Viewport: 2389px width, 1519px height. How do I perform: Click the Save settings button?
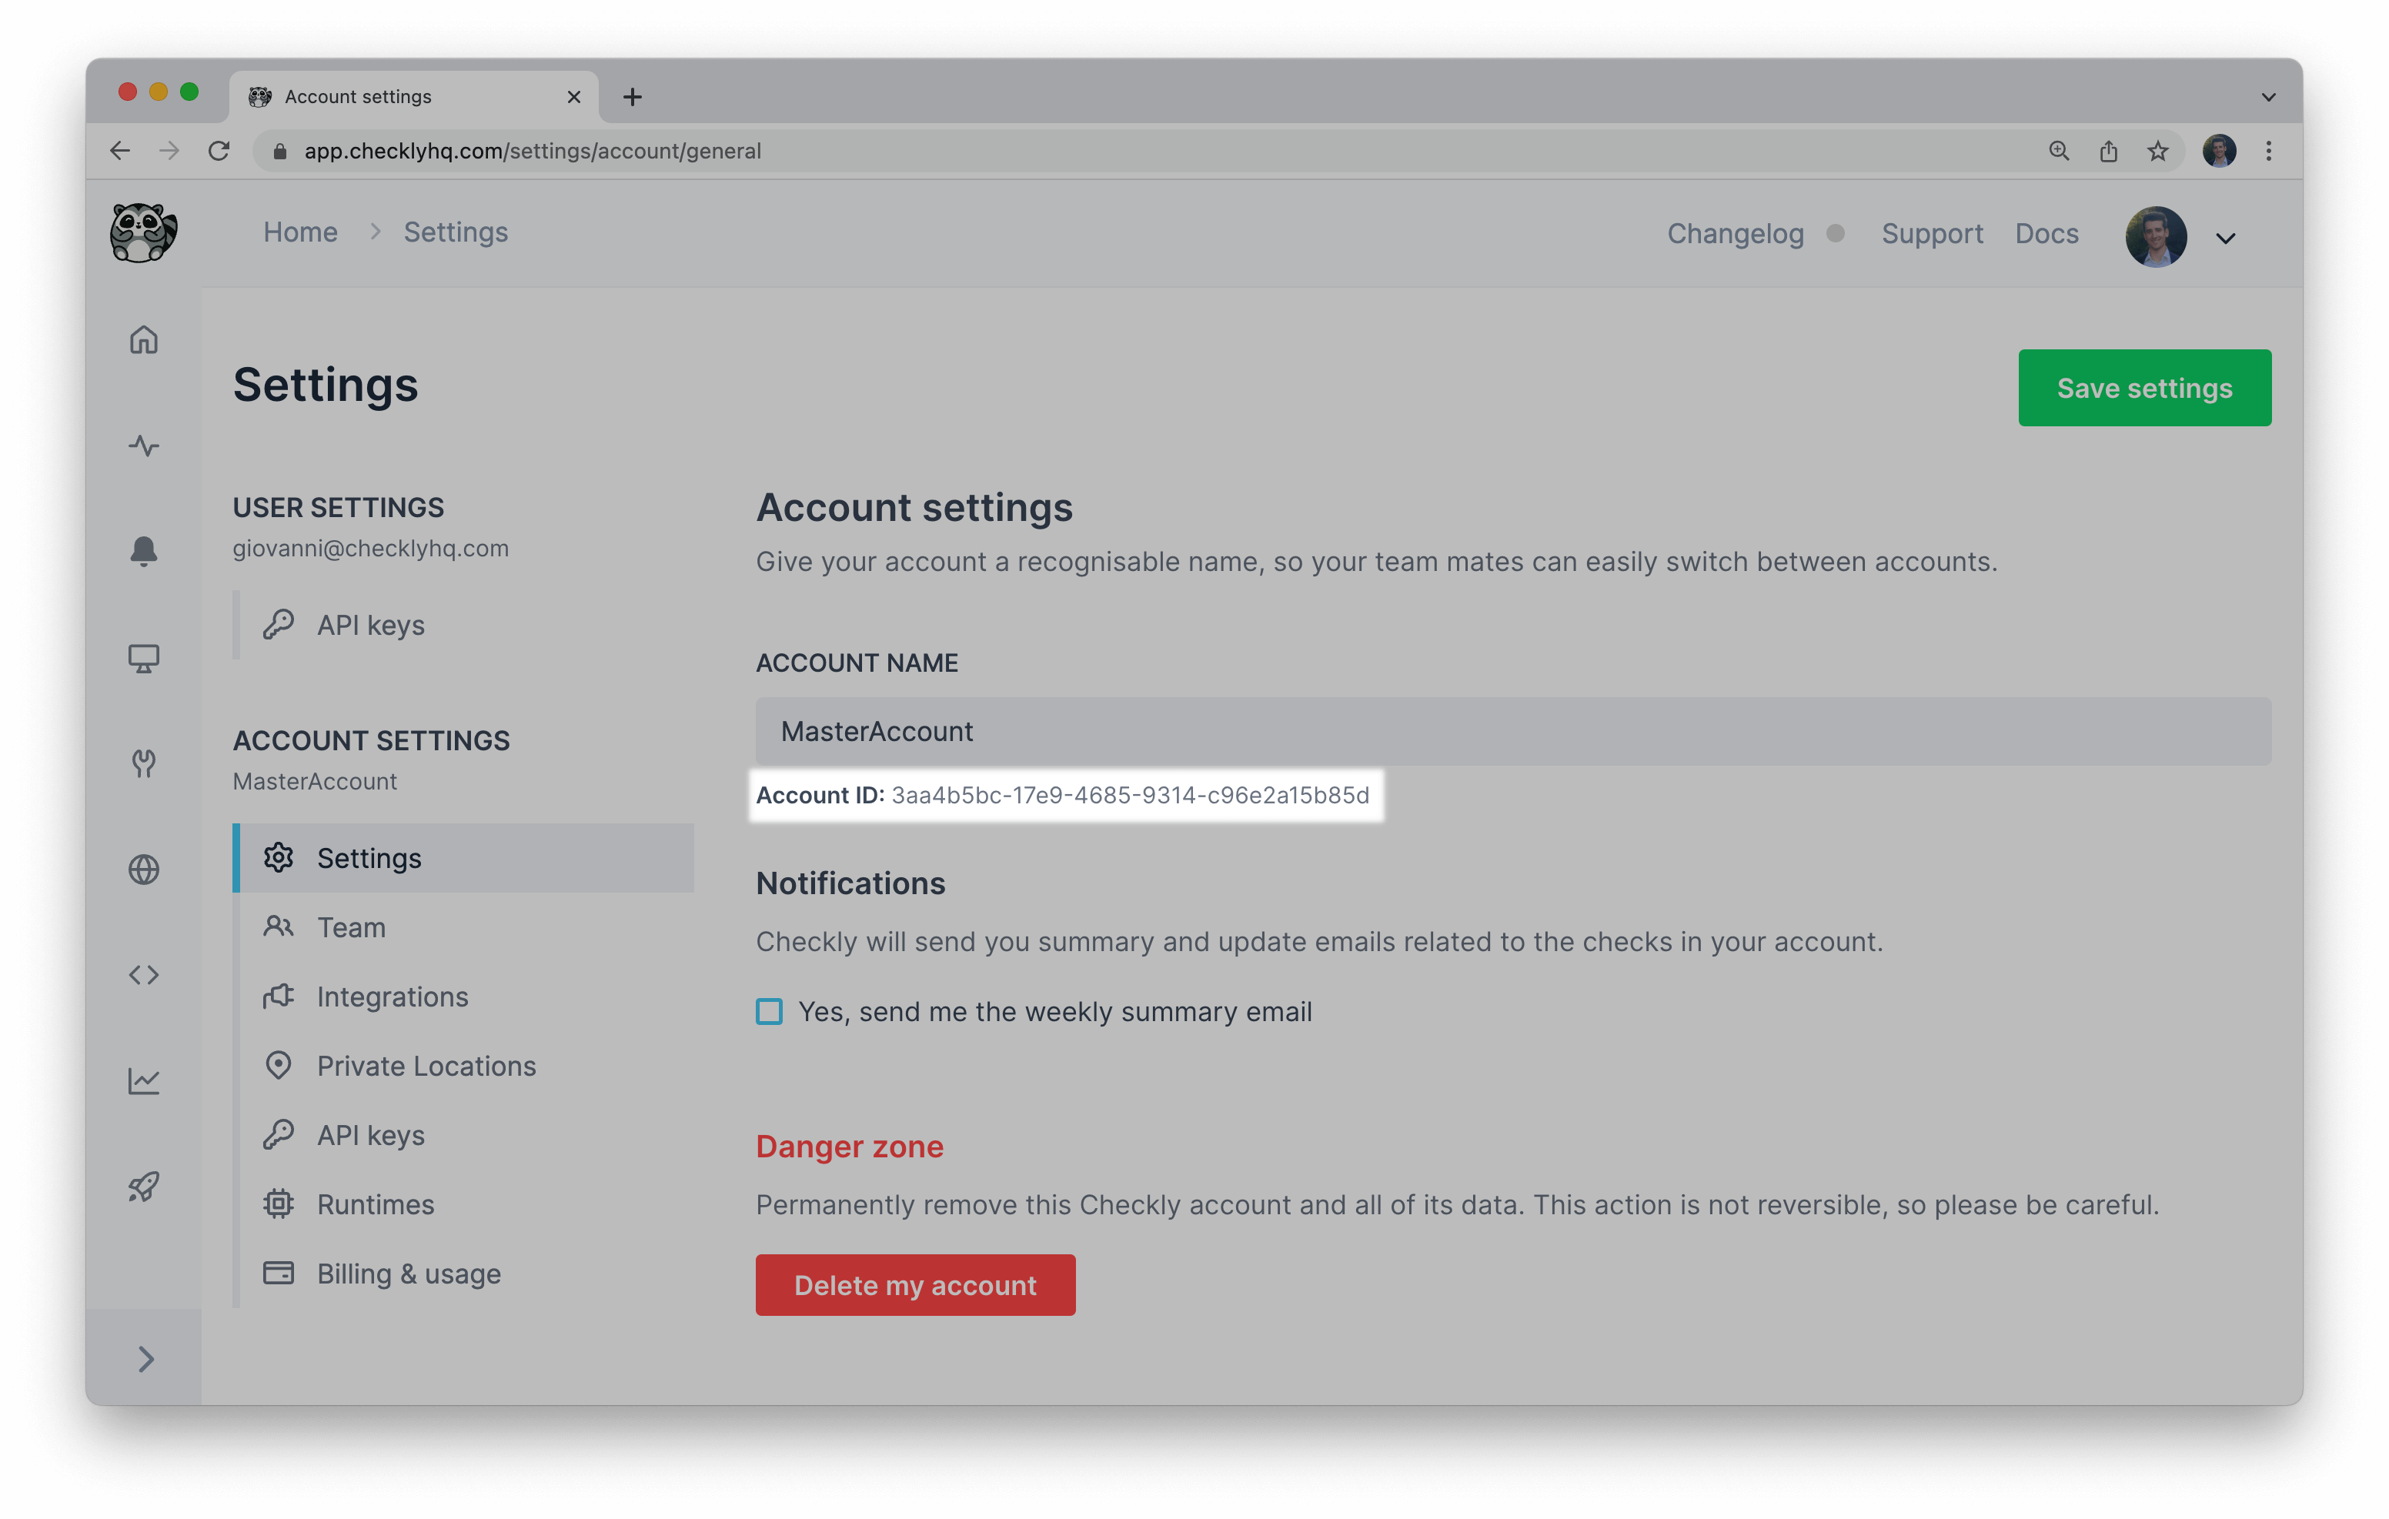pos(2144,387)
